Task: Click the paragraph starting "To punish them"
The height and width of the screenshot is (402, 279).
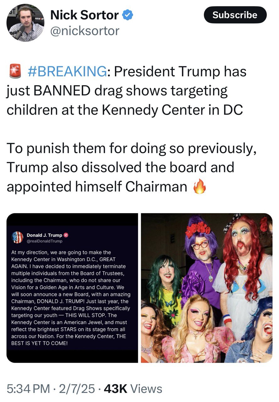Action: [132, 167]
